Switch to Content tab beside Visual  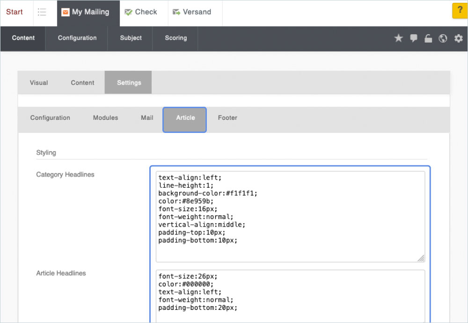tap(82, 83)
